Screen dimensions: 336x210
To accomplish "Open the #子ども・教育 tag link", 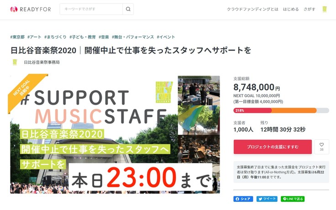I will pyautogui.click(x=83, y=37).
